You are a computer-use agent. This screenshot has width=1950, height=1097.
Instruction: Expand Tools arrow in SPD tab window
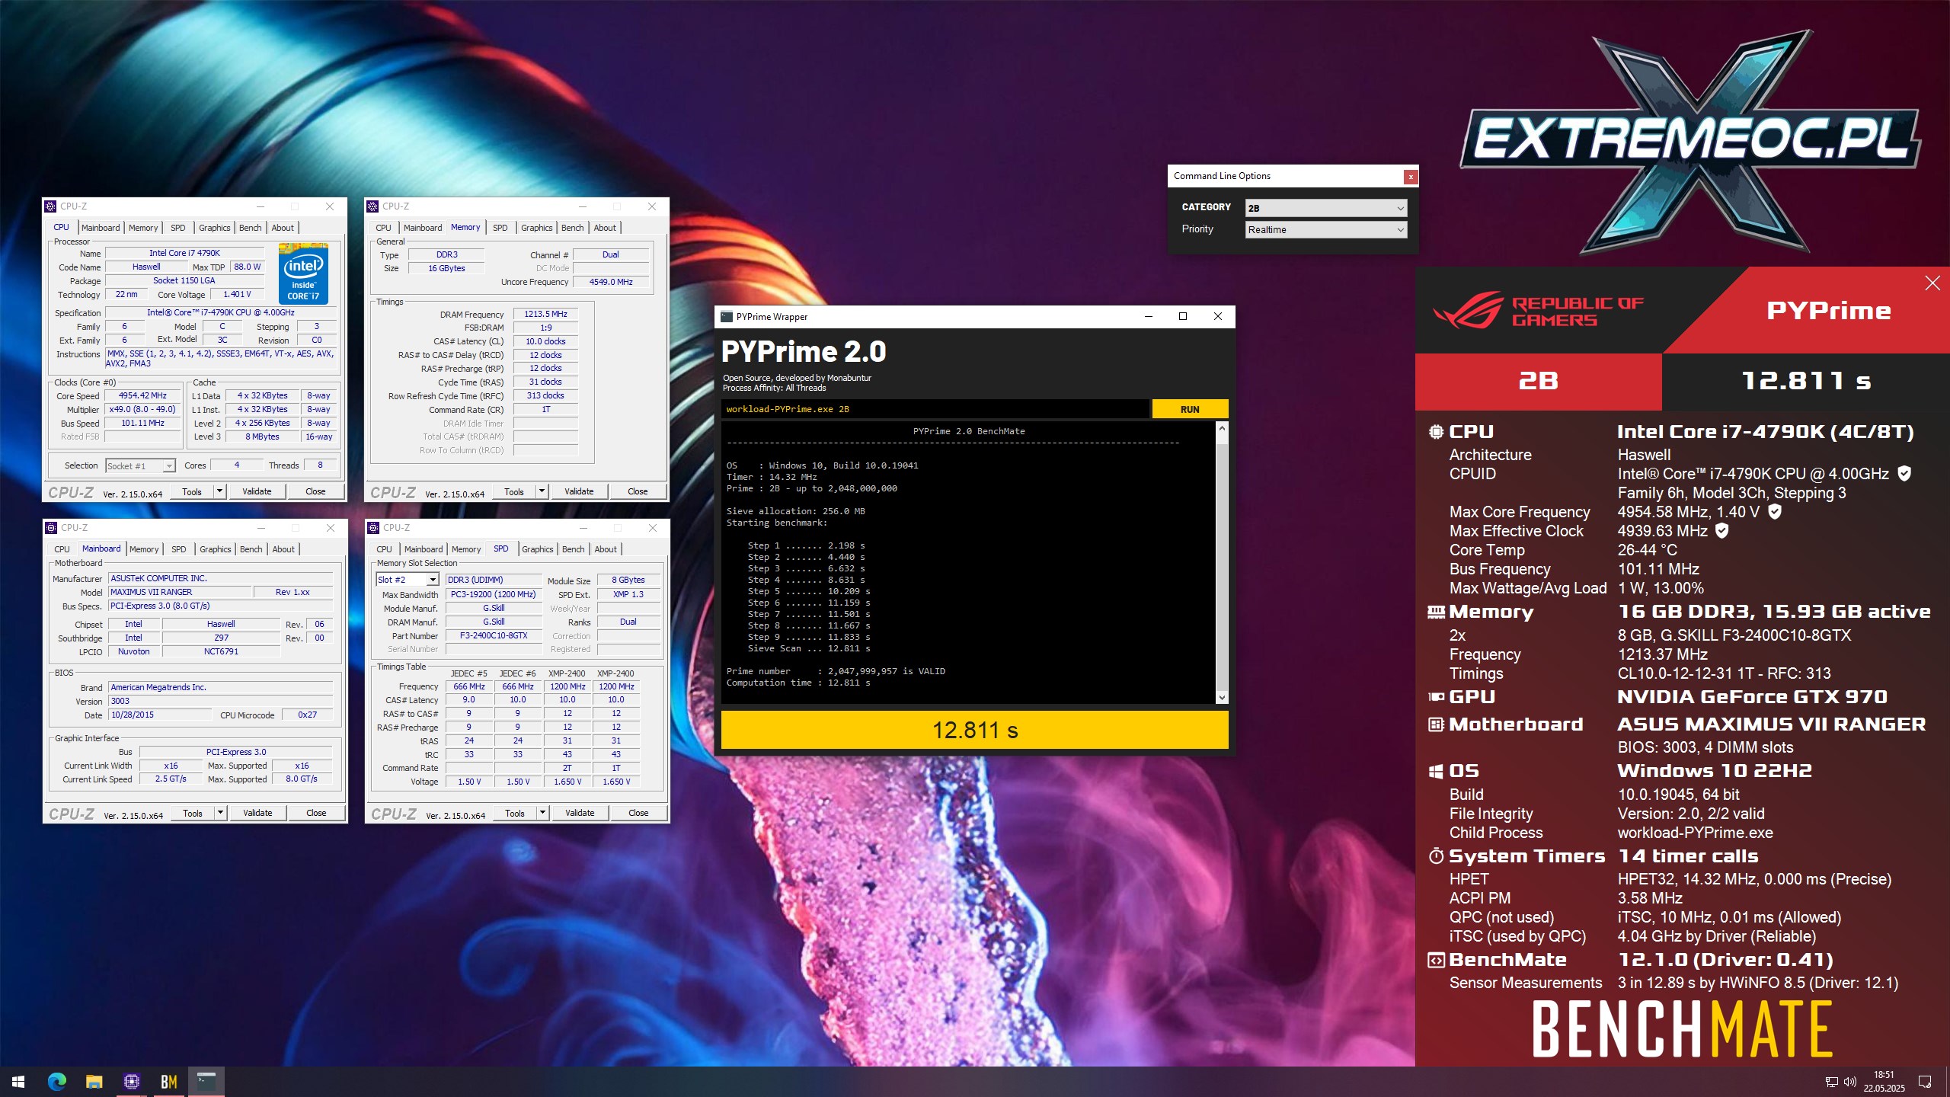(x=542, y=813)
